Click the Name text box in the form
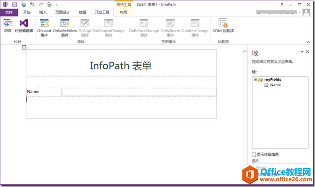Image resolution: width=315 pixels, height=187 pixels. click(x=139, y=92)
